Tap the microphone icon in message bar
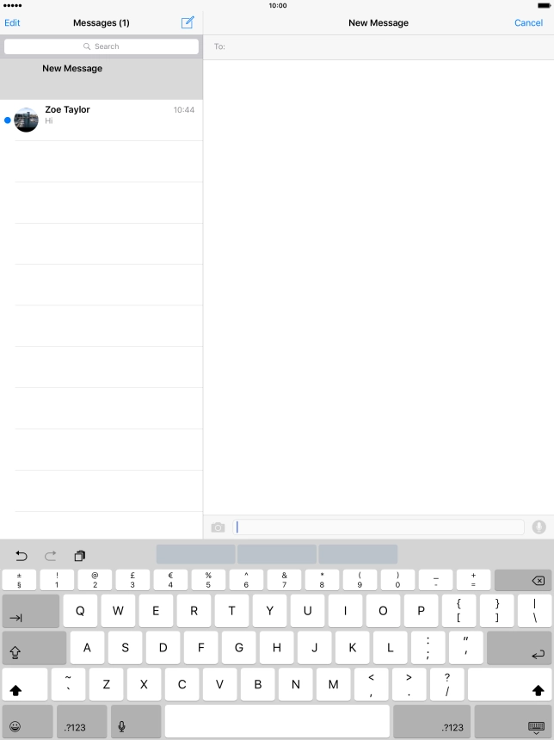Screen dimensions: 554x740 (x=539, y=527)
